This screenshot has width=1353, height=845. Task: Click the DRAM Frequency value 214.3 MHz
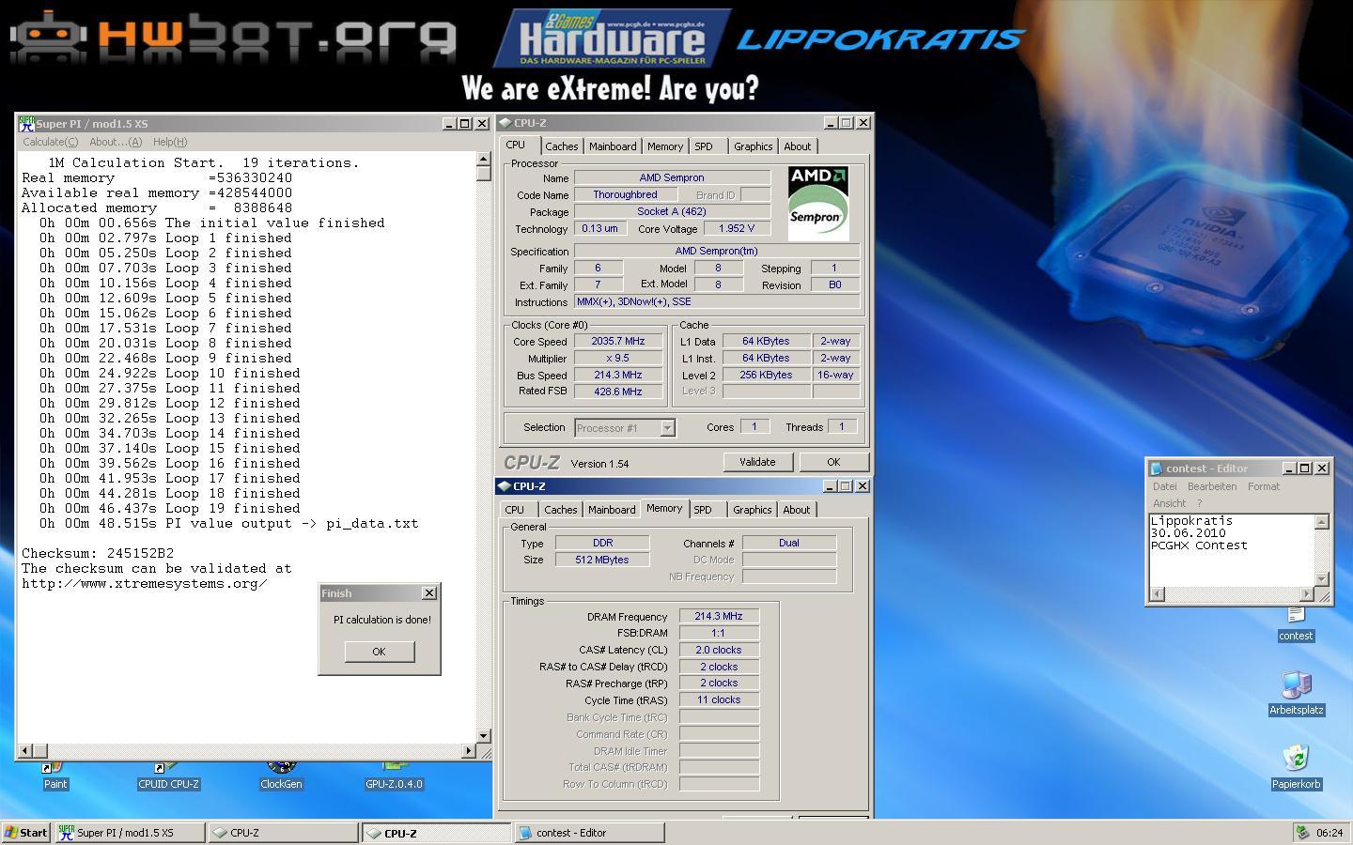click(x=719, y=617)
